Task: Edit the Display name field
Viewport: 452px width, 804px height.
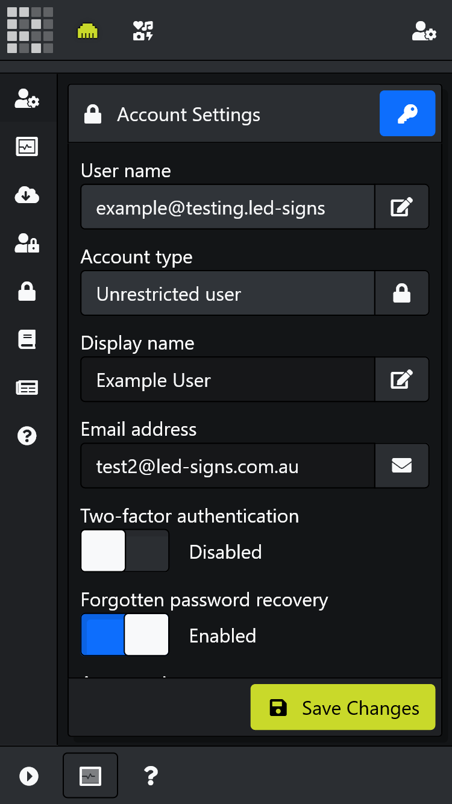Action: (402, 380)
